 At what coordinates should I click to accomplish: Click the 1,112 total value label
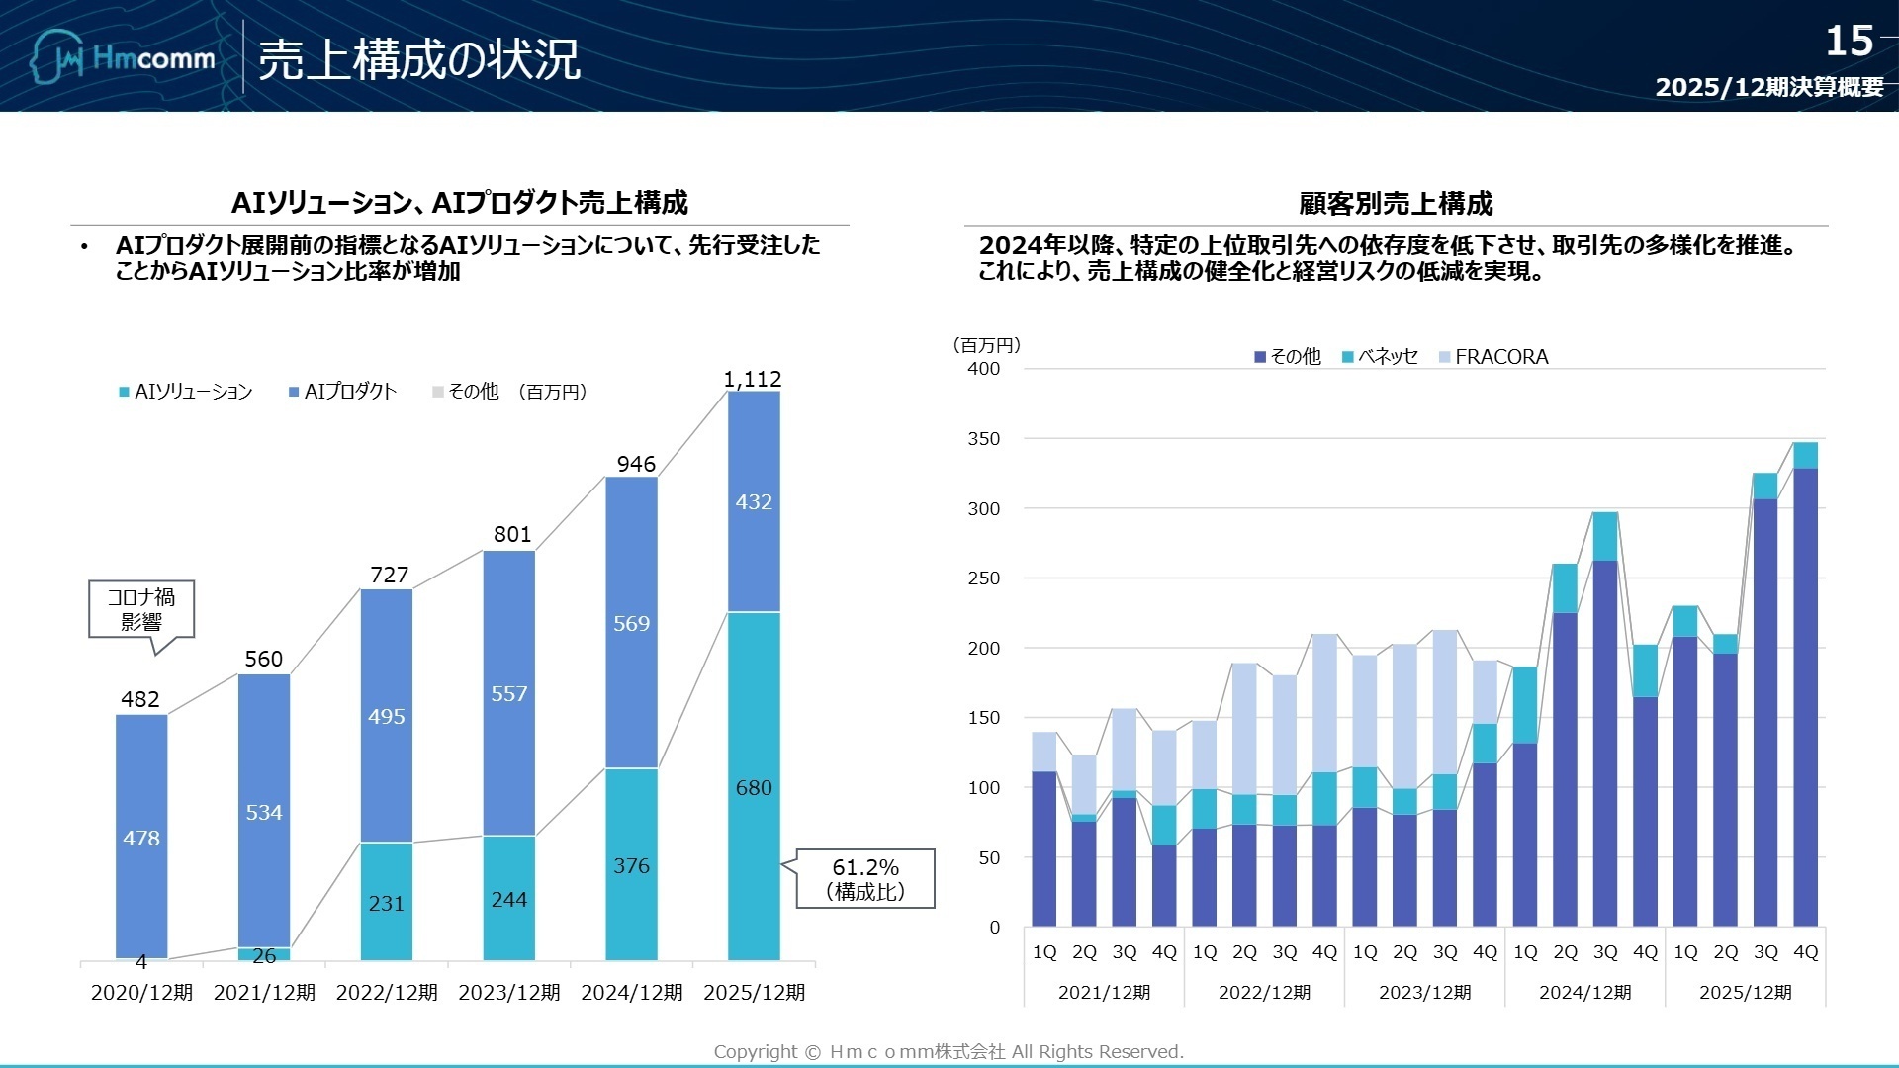pyautogui.click(x=751, y=379)
